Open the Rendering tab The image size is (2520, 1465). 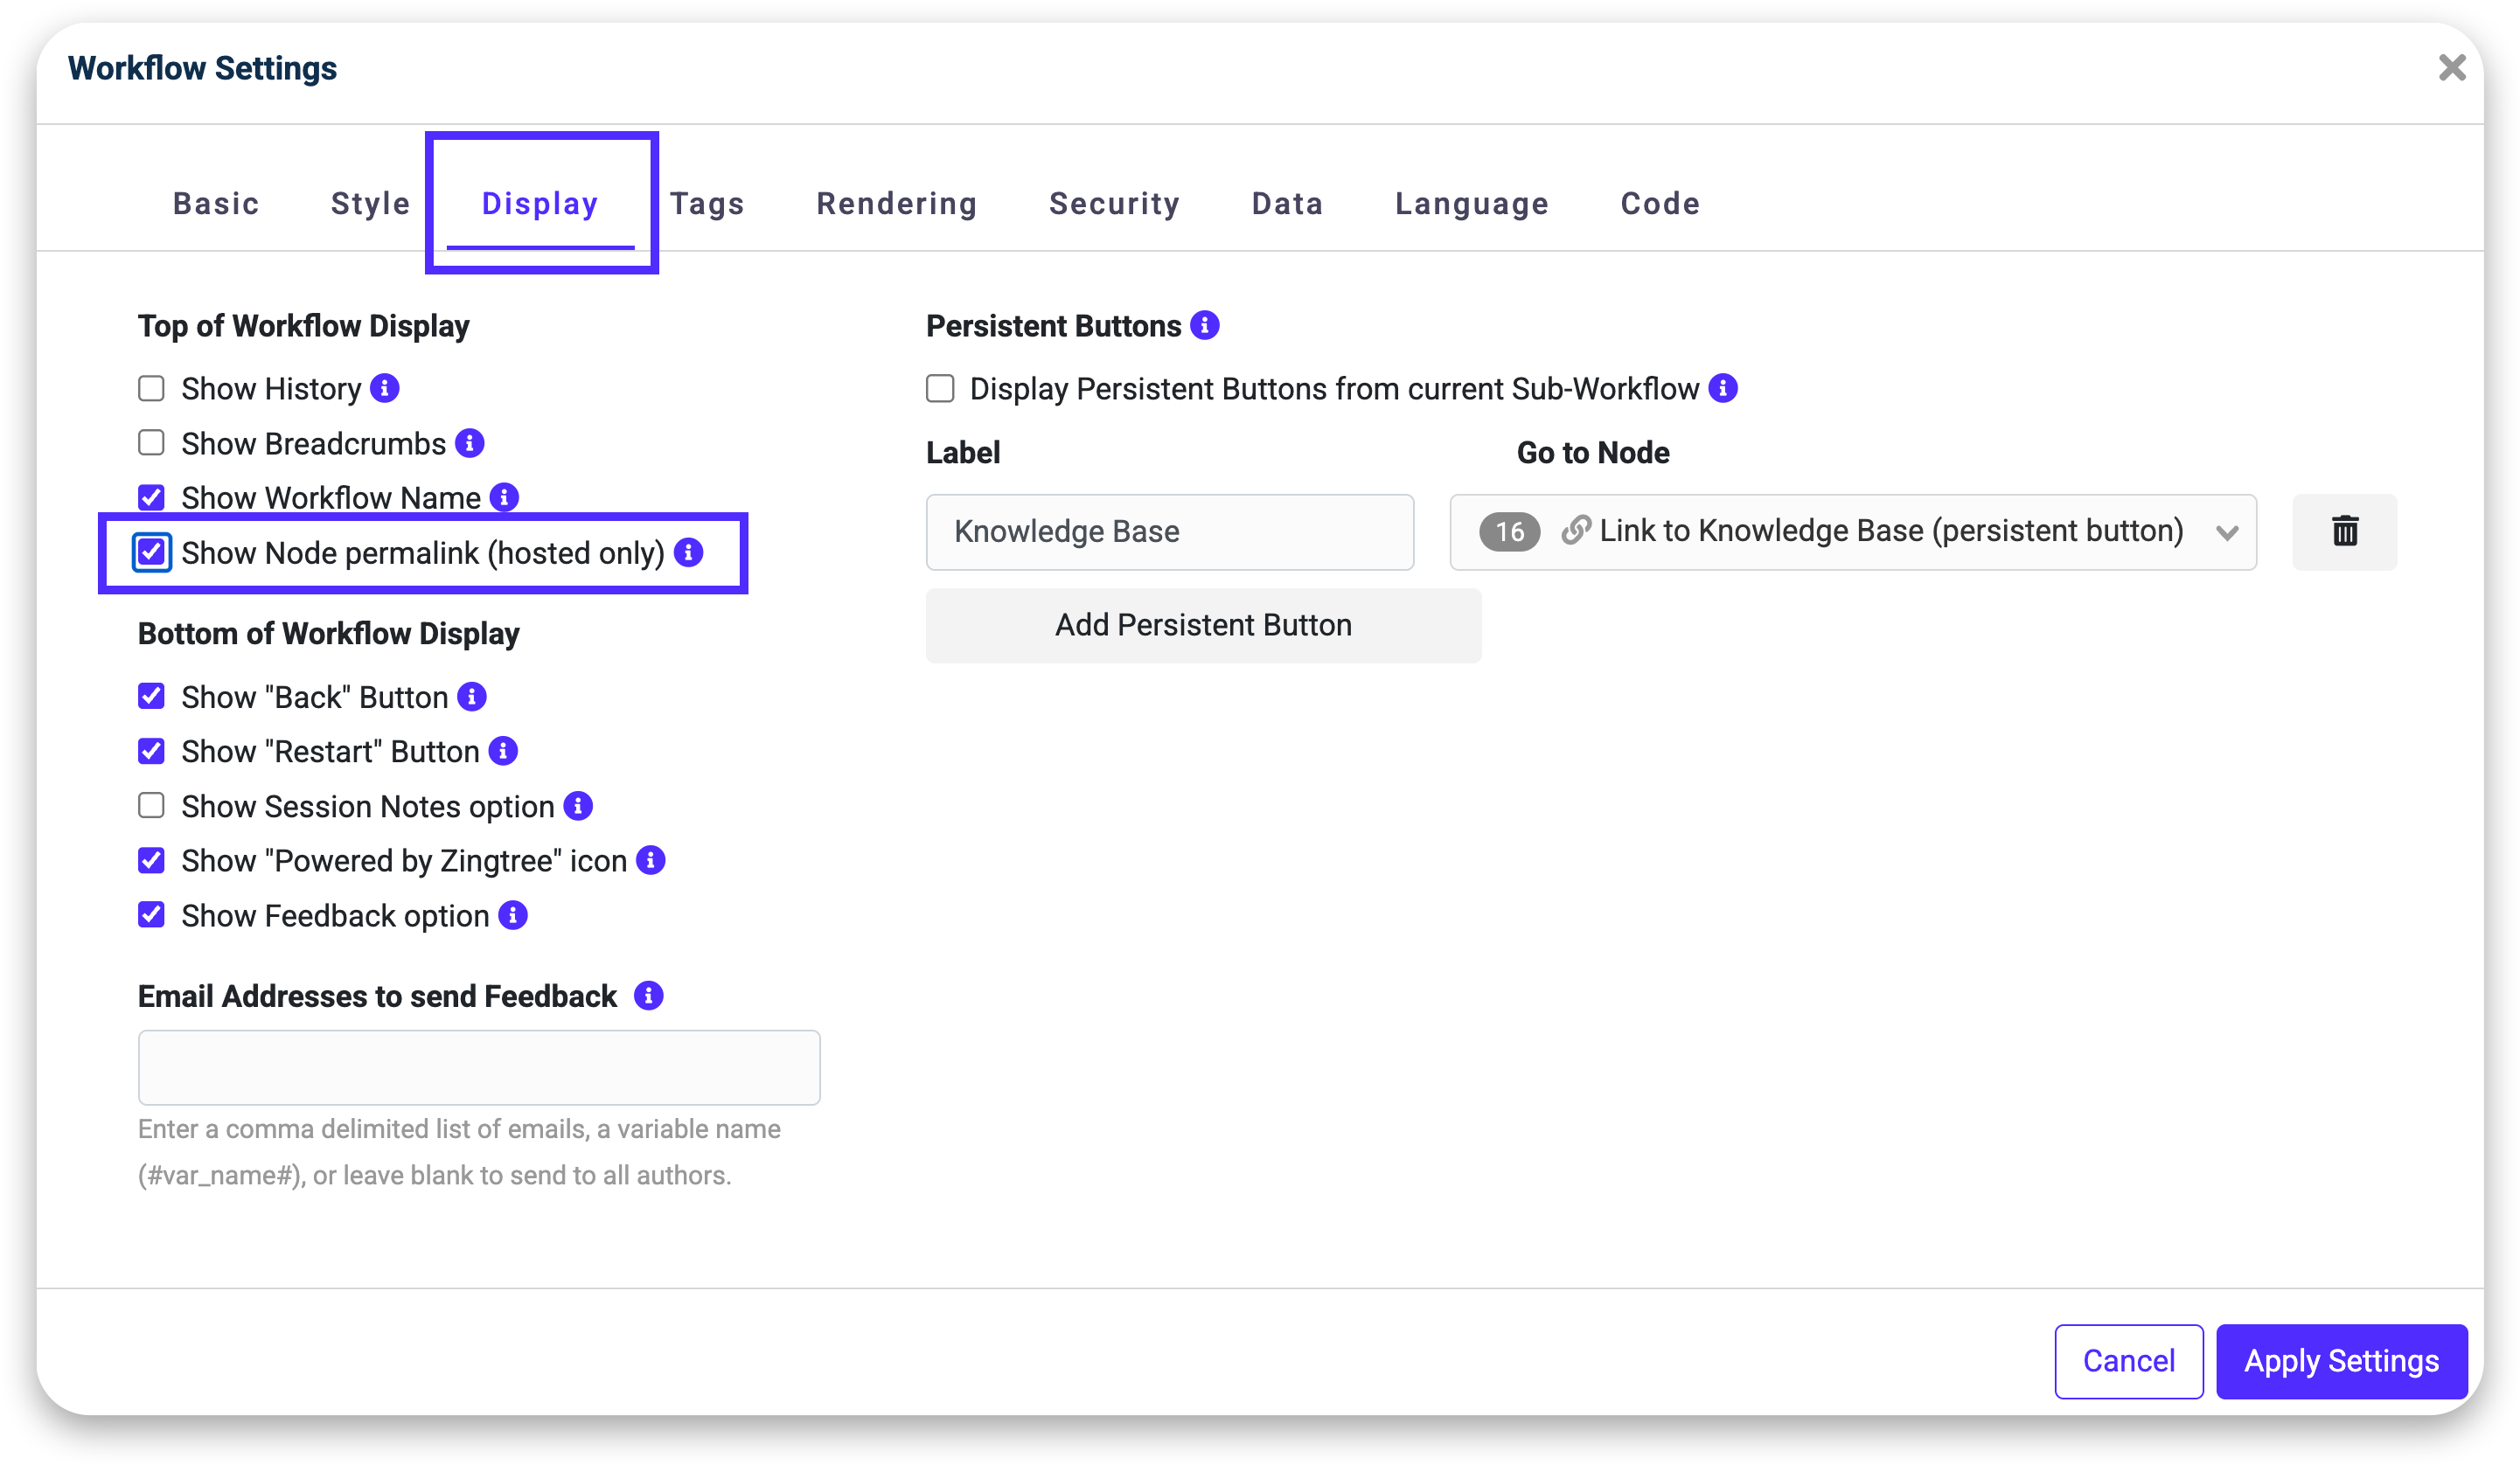[896, 203]
